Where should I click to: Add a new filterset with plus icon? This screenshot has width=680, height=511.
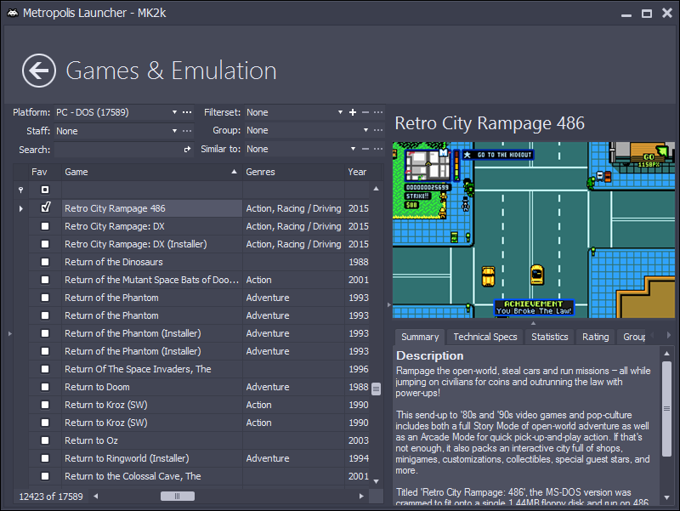353,112
